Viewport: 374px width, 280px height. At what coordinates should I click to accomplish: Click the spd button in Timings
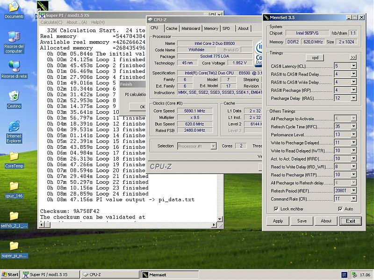315,57
